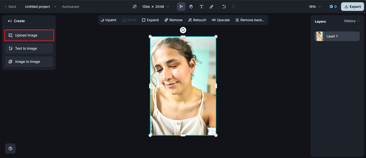Click the right-edge middle resize handle
366x158 pixels.
click(x=216, y=86)
